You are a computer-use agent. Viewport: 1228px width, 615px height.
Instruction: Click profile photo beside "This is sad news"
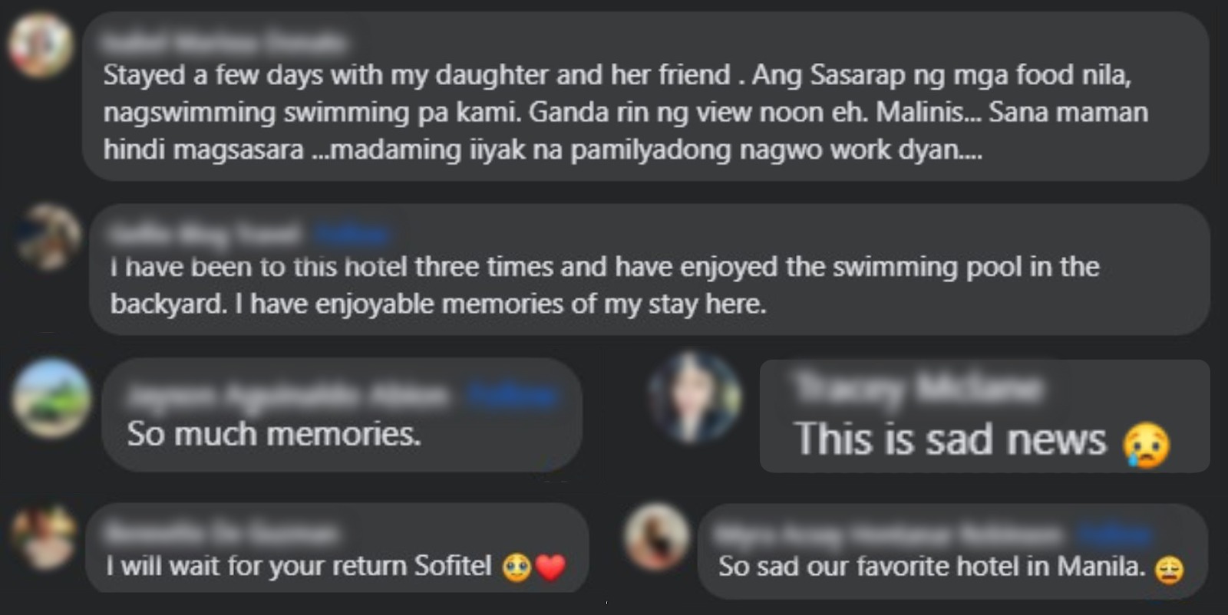click(695, 397)
